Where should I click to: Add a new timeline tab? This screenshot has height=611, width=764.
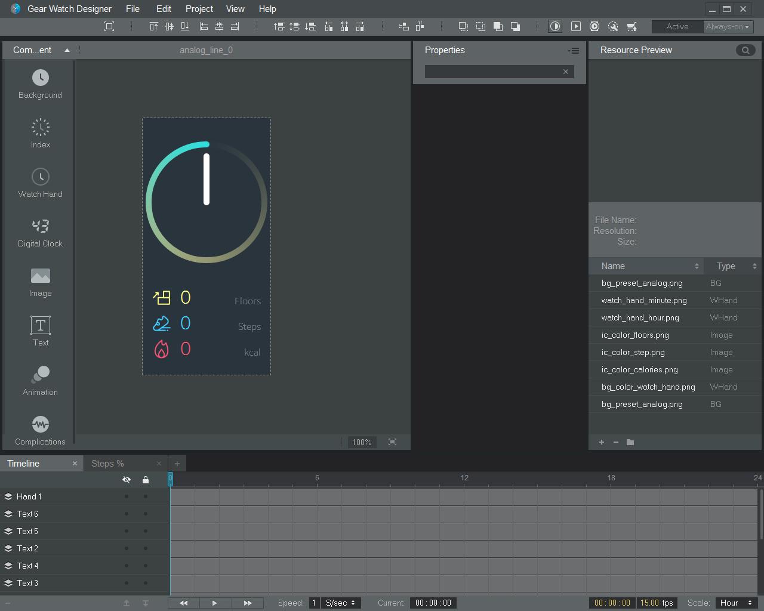point(177,464)
